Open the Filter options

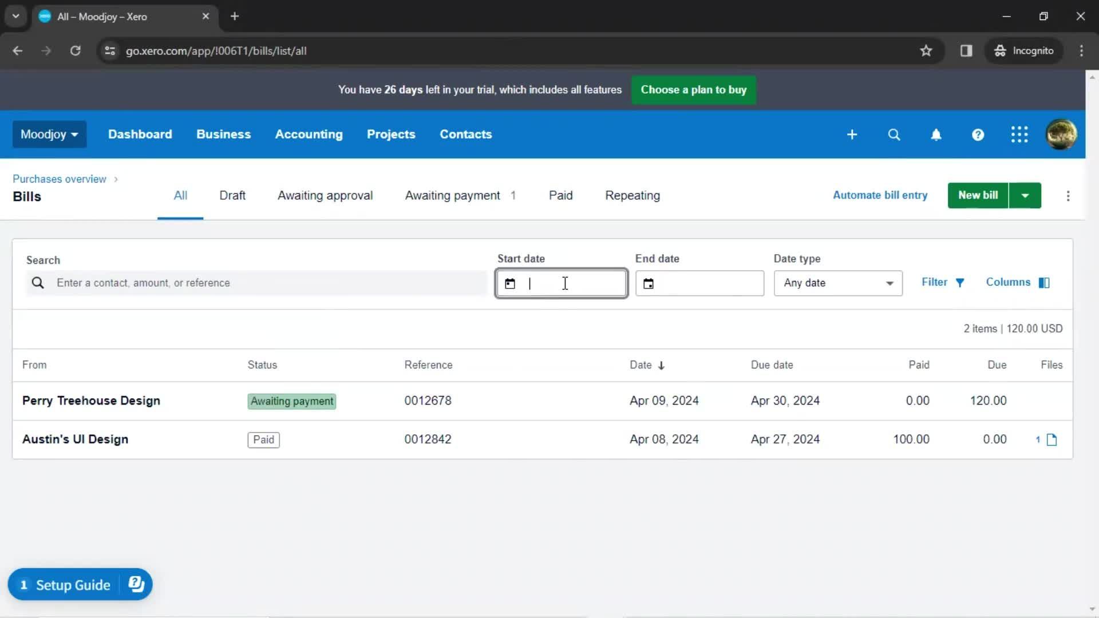point(943,282)
